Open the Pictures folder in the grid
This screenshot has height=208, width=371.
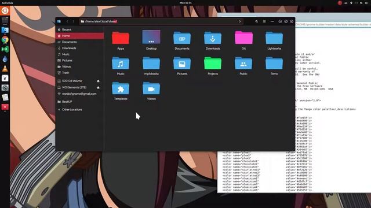[181, 63]
